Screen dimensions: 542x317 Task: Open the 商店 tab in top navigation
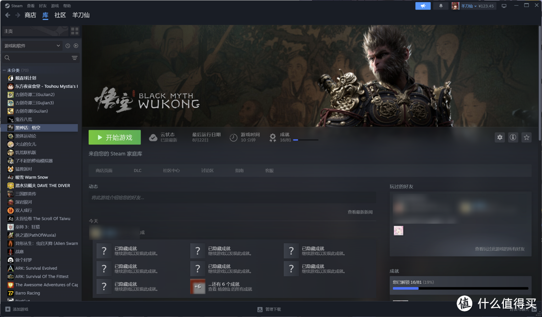click(30, 15)
